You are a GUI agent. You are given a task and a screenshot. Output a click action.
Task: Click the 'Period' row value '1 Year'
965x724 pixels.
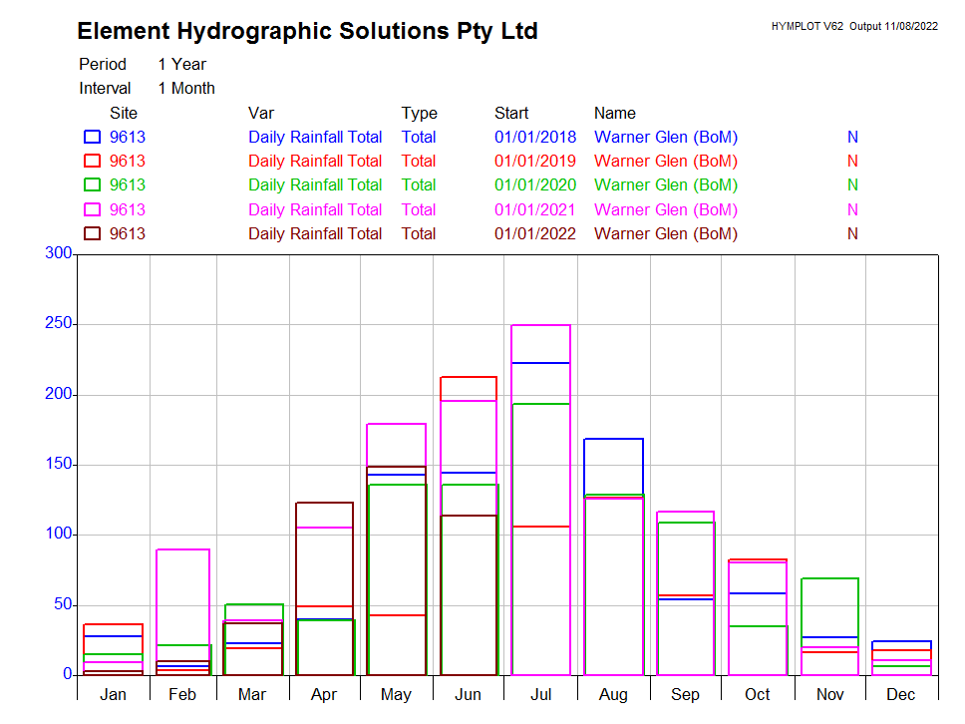[182, 64]
